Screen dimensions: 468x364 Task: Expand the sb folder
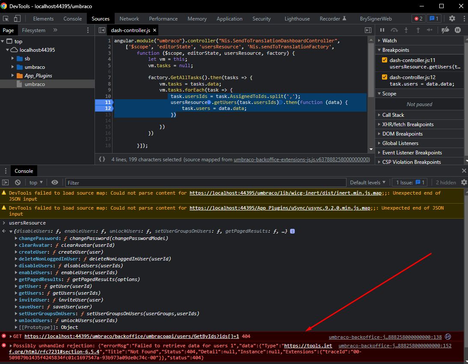[12, 59]
